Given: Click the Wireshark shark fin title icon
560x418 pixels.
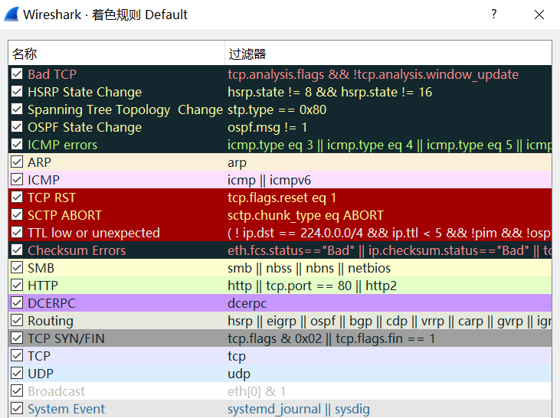Looking at the screenshot, I should pyautogui.click(x=11, y=15).
